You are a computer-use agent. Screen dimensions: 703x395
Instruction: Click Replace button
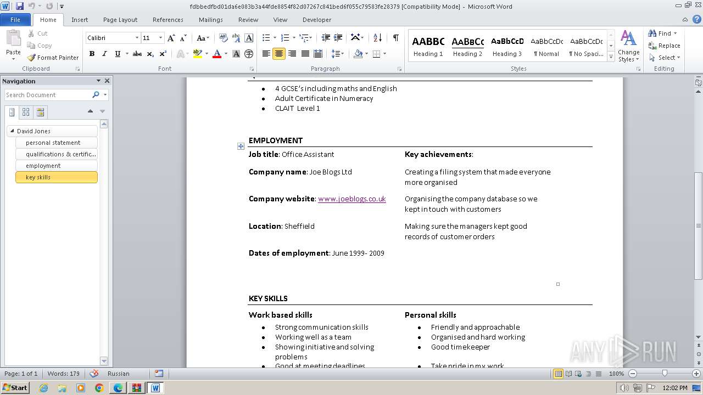coord(665,46)
